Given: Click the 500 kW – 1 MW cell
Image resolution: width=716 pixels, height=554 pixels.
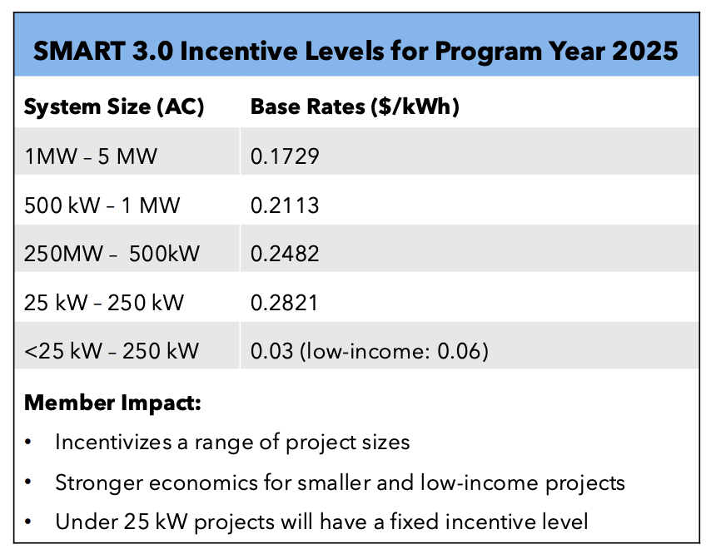Looking at the screenshot, I should tap(102, 205).
